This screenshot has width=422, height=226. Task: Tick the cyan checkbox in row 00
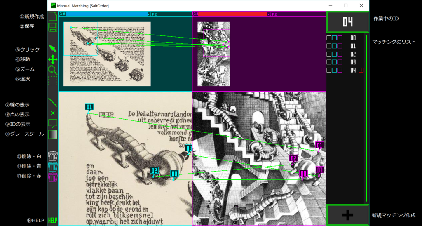334,38
